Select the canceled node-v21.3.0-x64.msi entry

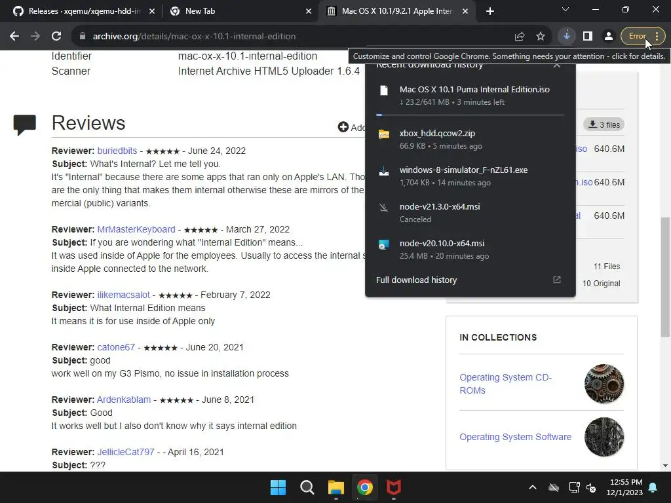coord(470,213)
